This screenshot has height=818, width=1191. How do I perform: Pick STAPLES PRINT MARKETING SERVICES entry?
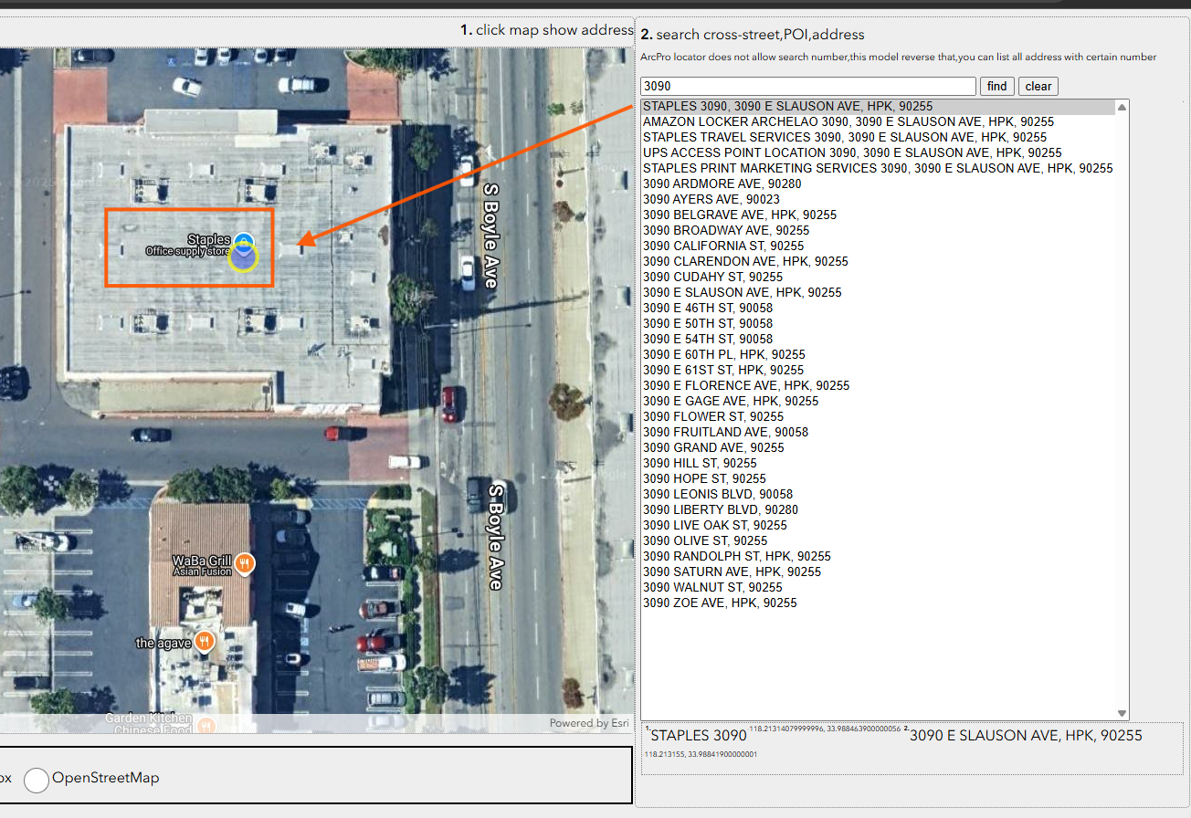coord(877,169)
